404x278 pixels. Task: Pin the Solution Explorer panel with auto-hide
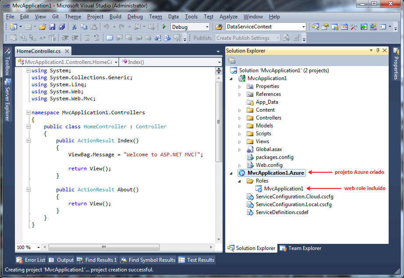point(378,50)
